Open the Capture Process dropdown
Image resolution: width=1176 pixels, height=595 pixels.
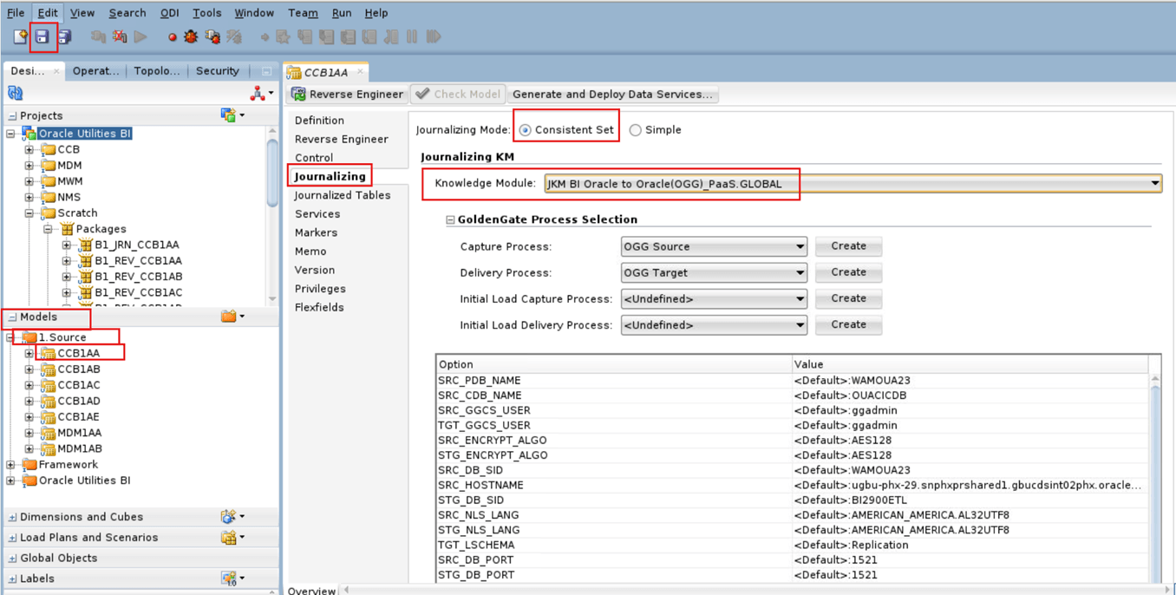(x=800, y=246)
